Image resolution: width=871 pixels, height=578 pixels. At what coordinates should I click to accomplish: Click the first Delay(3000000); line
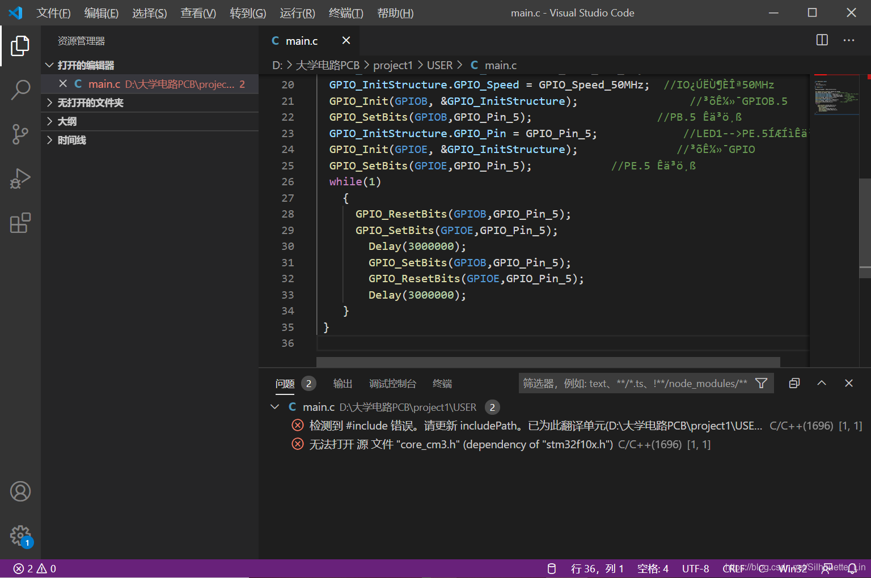pos(417,246)
